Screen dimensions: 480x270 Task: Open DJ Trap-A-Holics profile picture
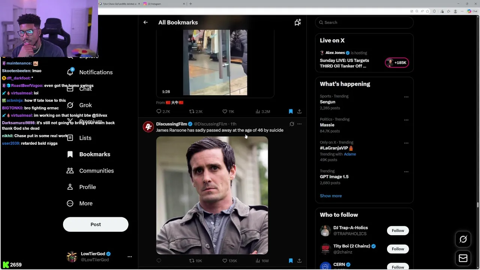pyautogui.click(x=325, y=231)
